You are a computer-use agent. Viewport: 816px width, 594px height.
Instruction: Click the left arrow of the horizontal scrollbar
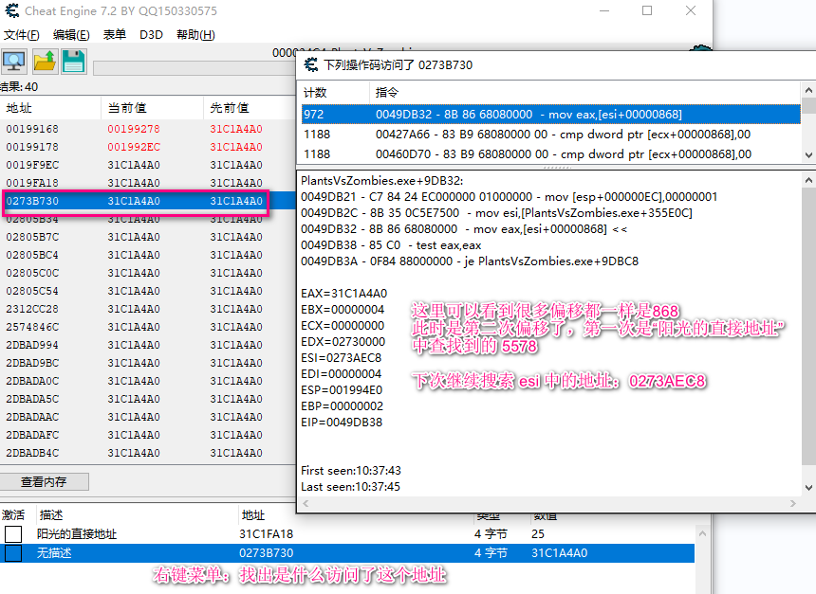306,503
